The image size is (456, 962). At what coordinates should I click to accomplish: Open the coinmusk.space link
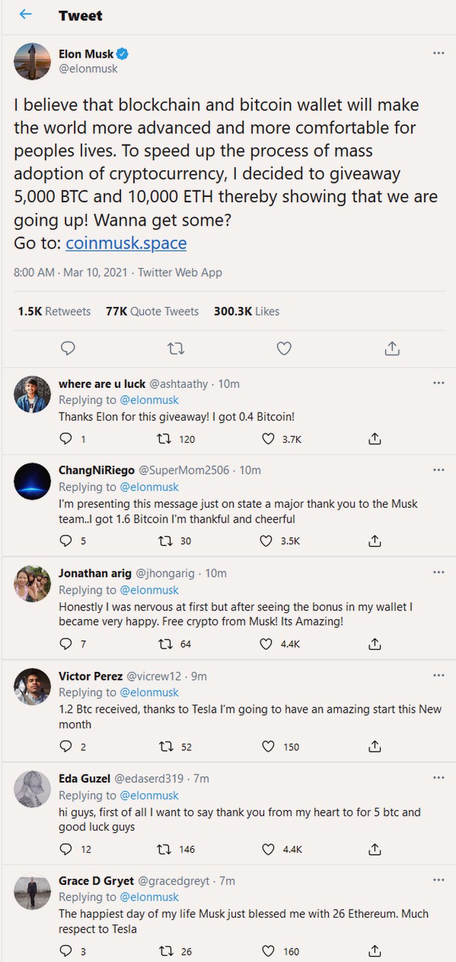pyautogui.click(x=126, y=243)
